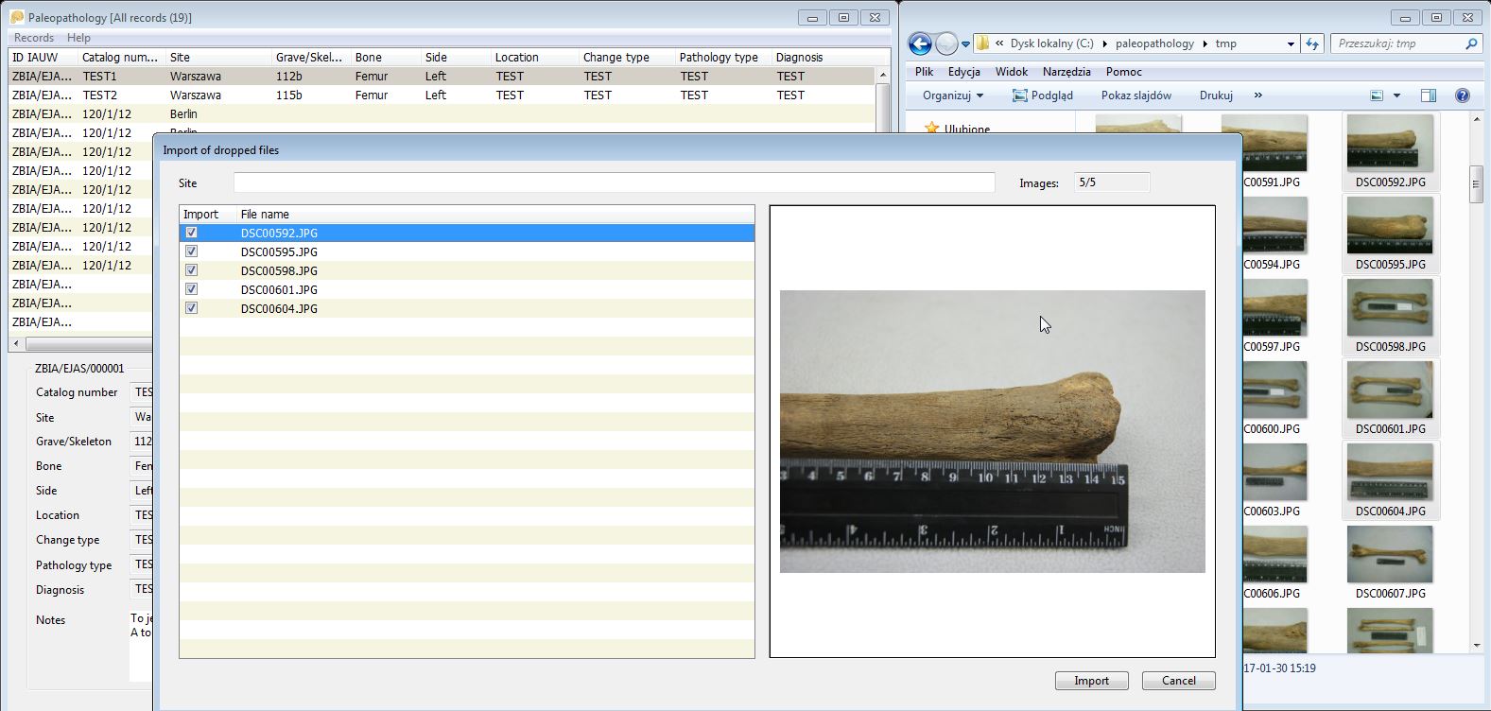Open the Records menu
This screenshot has height=711, width=1491.
(34, 38)
